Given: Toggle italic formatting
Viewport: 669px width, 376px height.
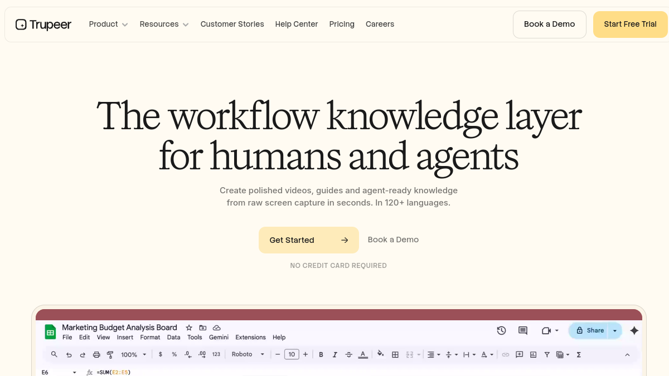Looking at the screenshot, I should click(x=335, y=354).
